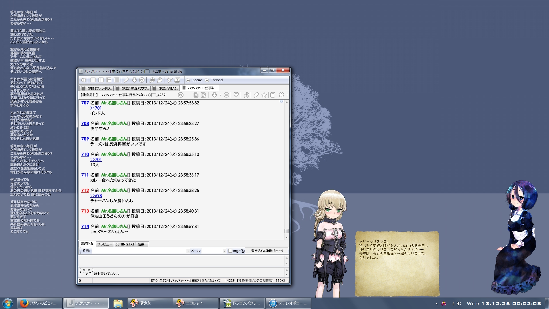Screen dimensions: 549x309
Task: Open post number 709 link
Action: (x=85, y=139)
